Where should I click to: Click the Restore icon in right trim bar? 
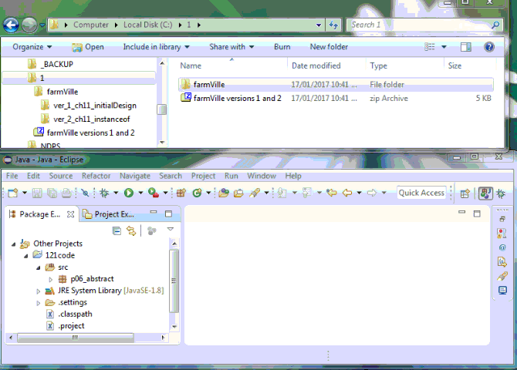click(502, 219)
